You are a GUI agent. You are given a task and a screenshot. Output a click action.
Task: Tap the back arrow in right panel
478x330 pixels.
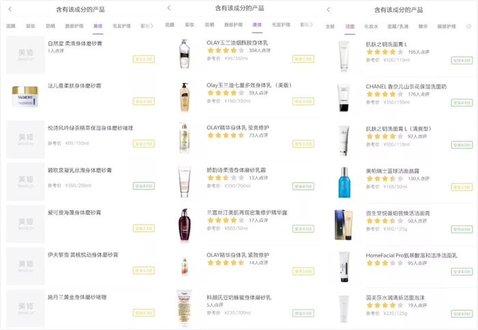click(328, 10)
